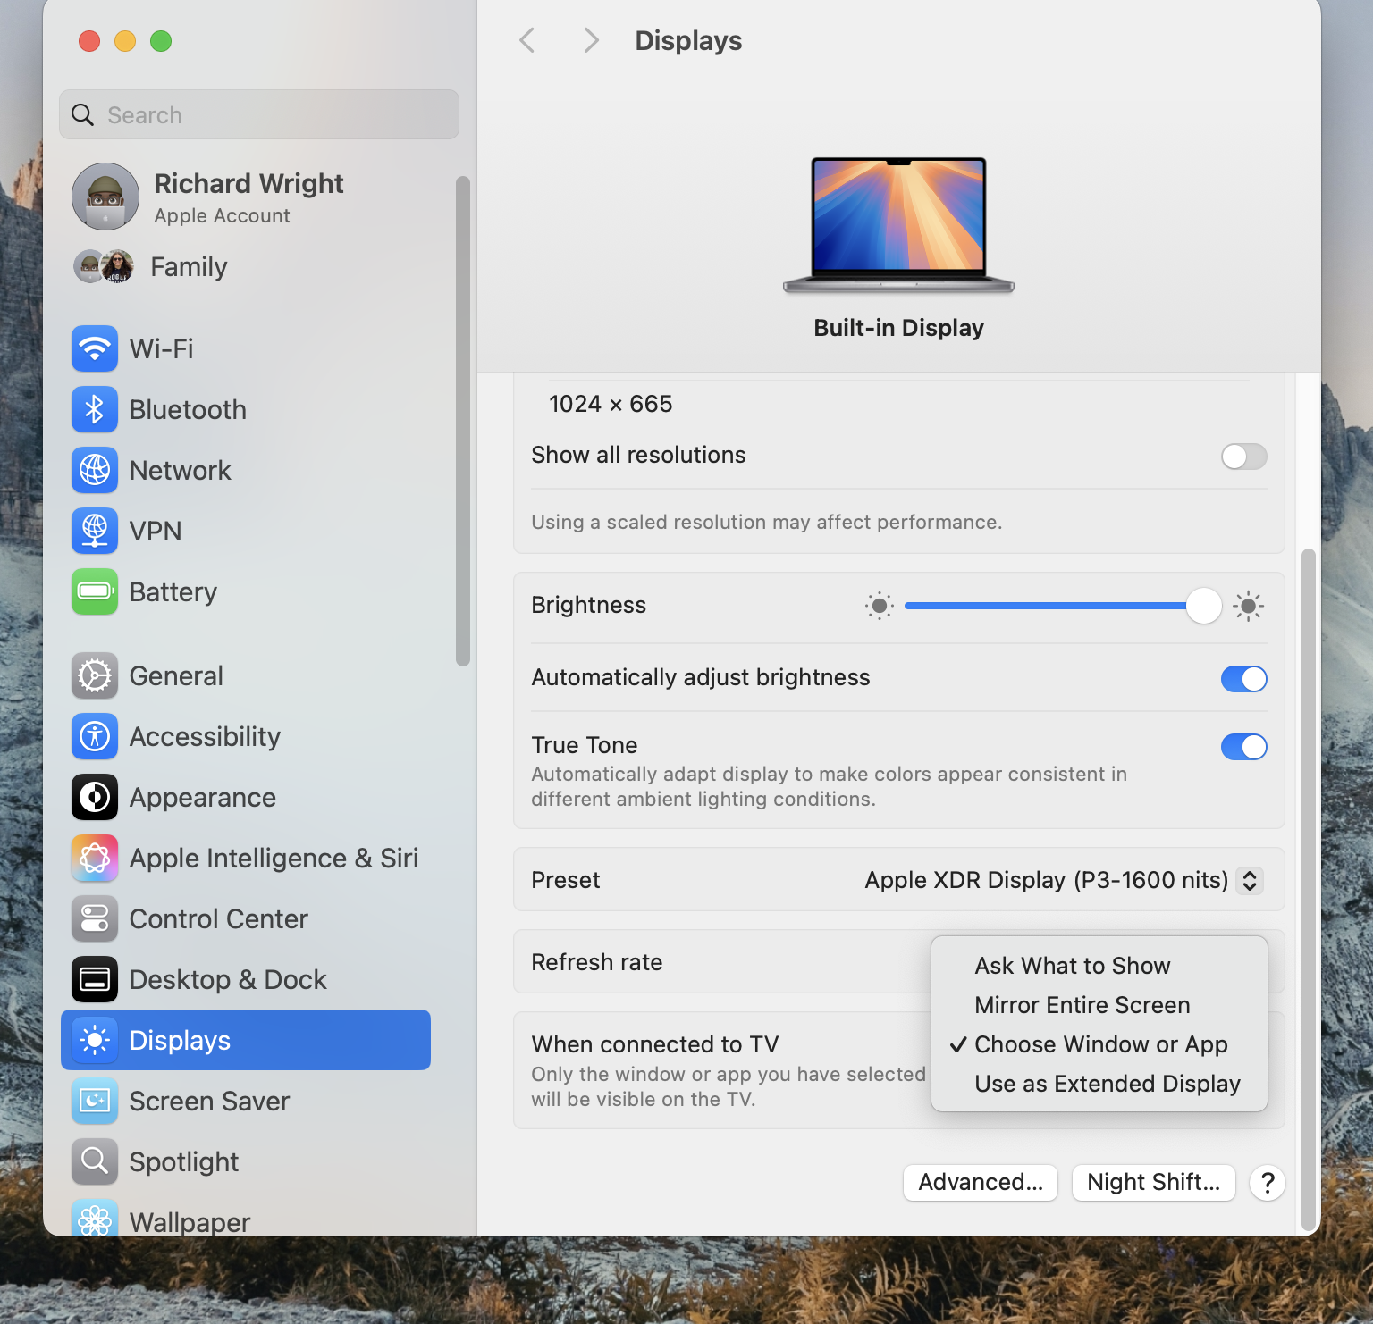
Task: Click the green zoom window button
Action: pyautogui.click(x=161, y=41)
